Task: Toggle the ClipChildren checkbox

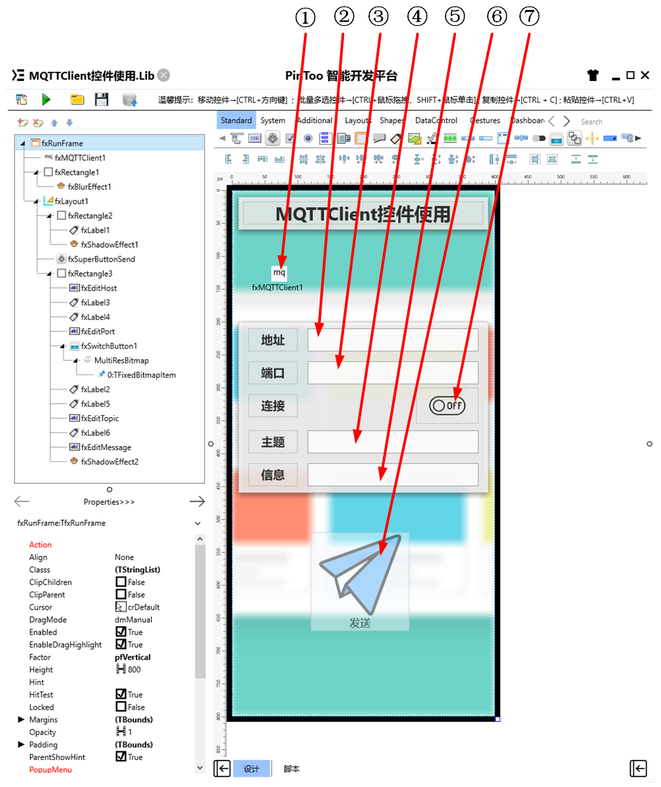Action: [x=121, y=582]
